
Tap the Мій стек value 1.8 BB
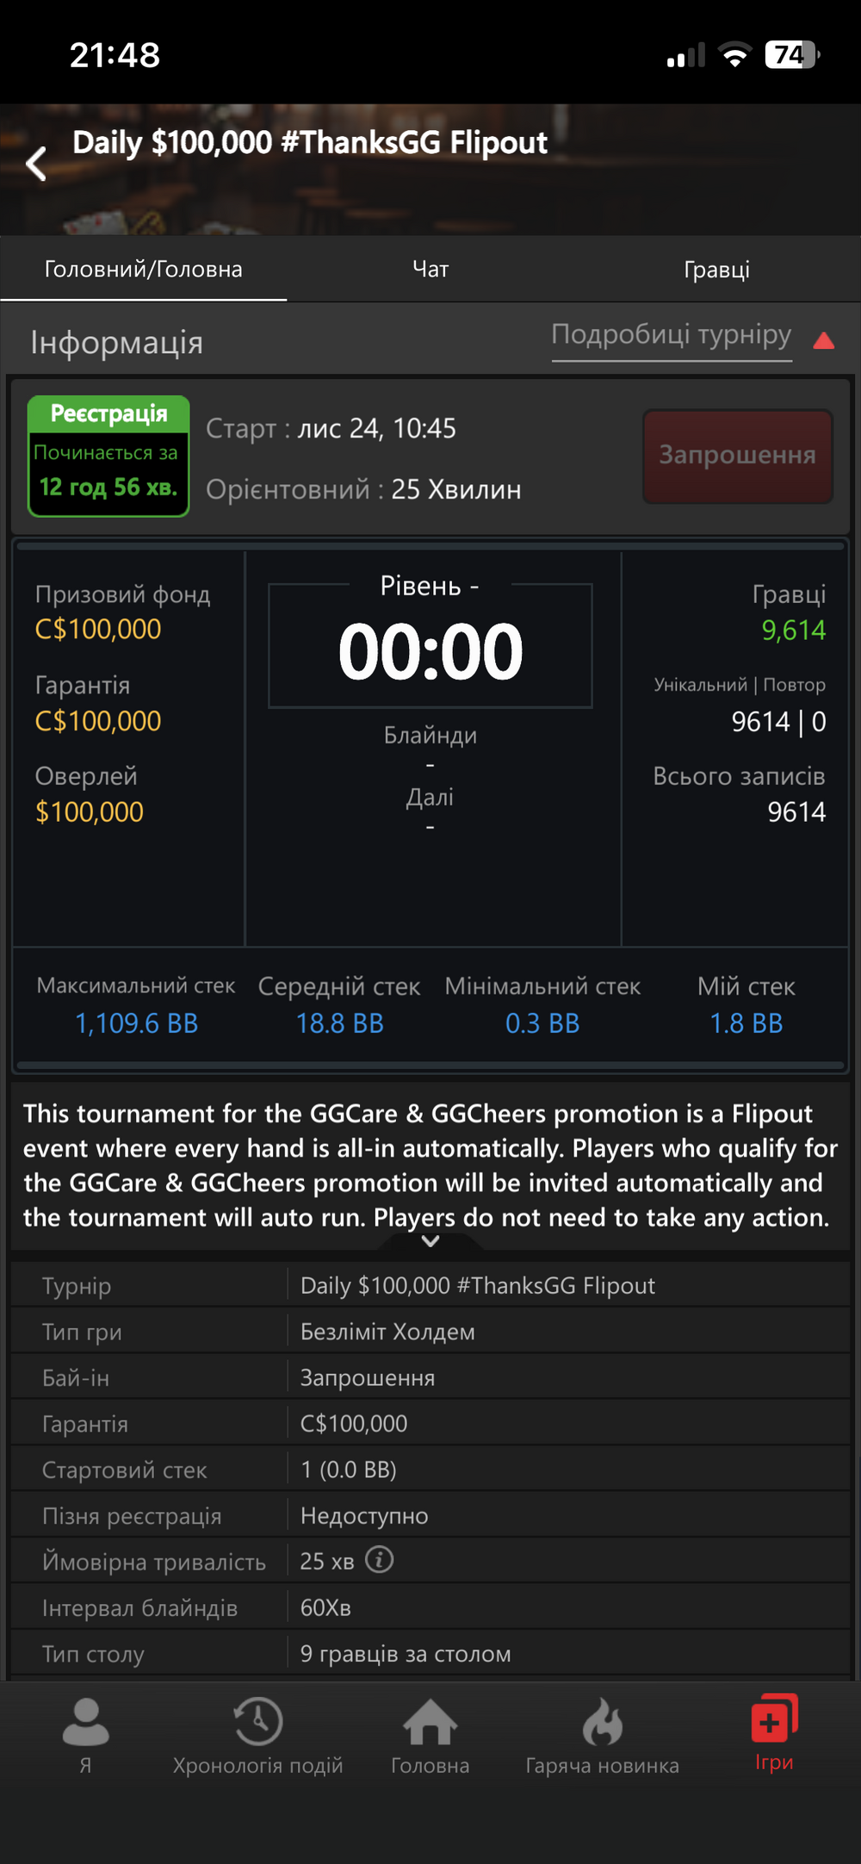(x=746, y=1023)
